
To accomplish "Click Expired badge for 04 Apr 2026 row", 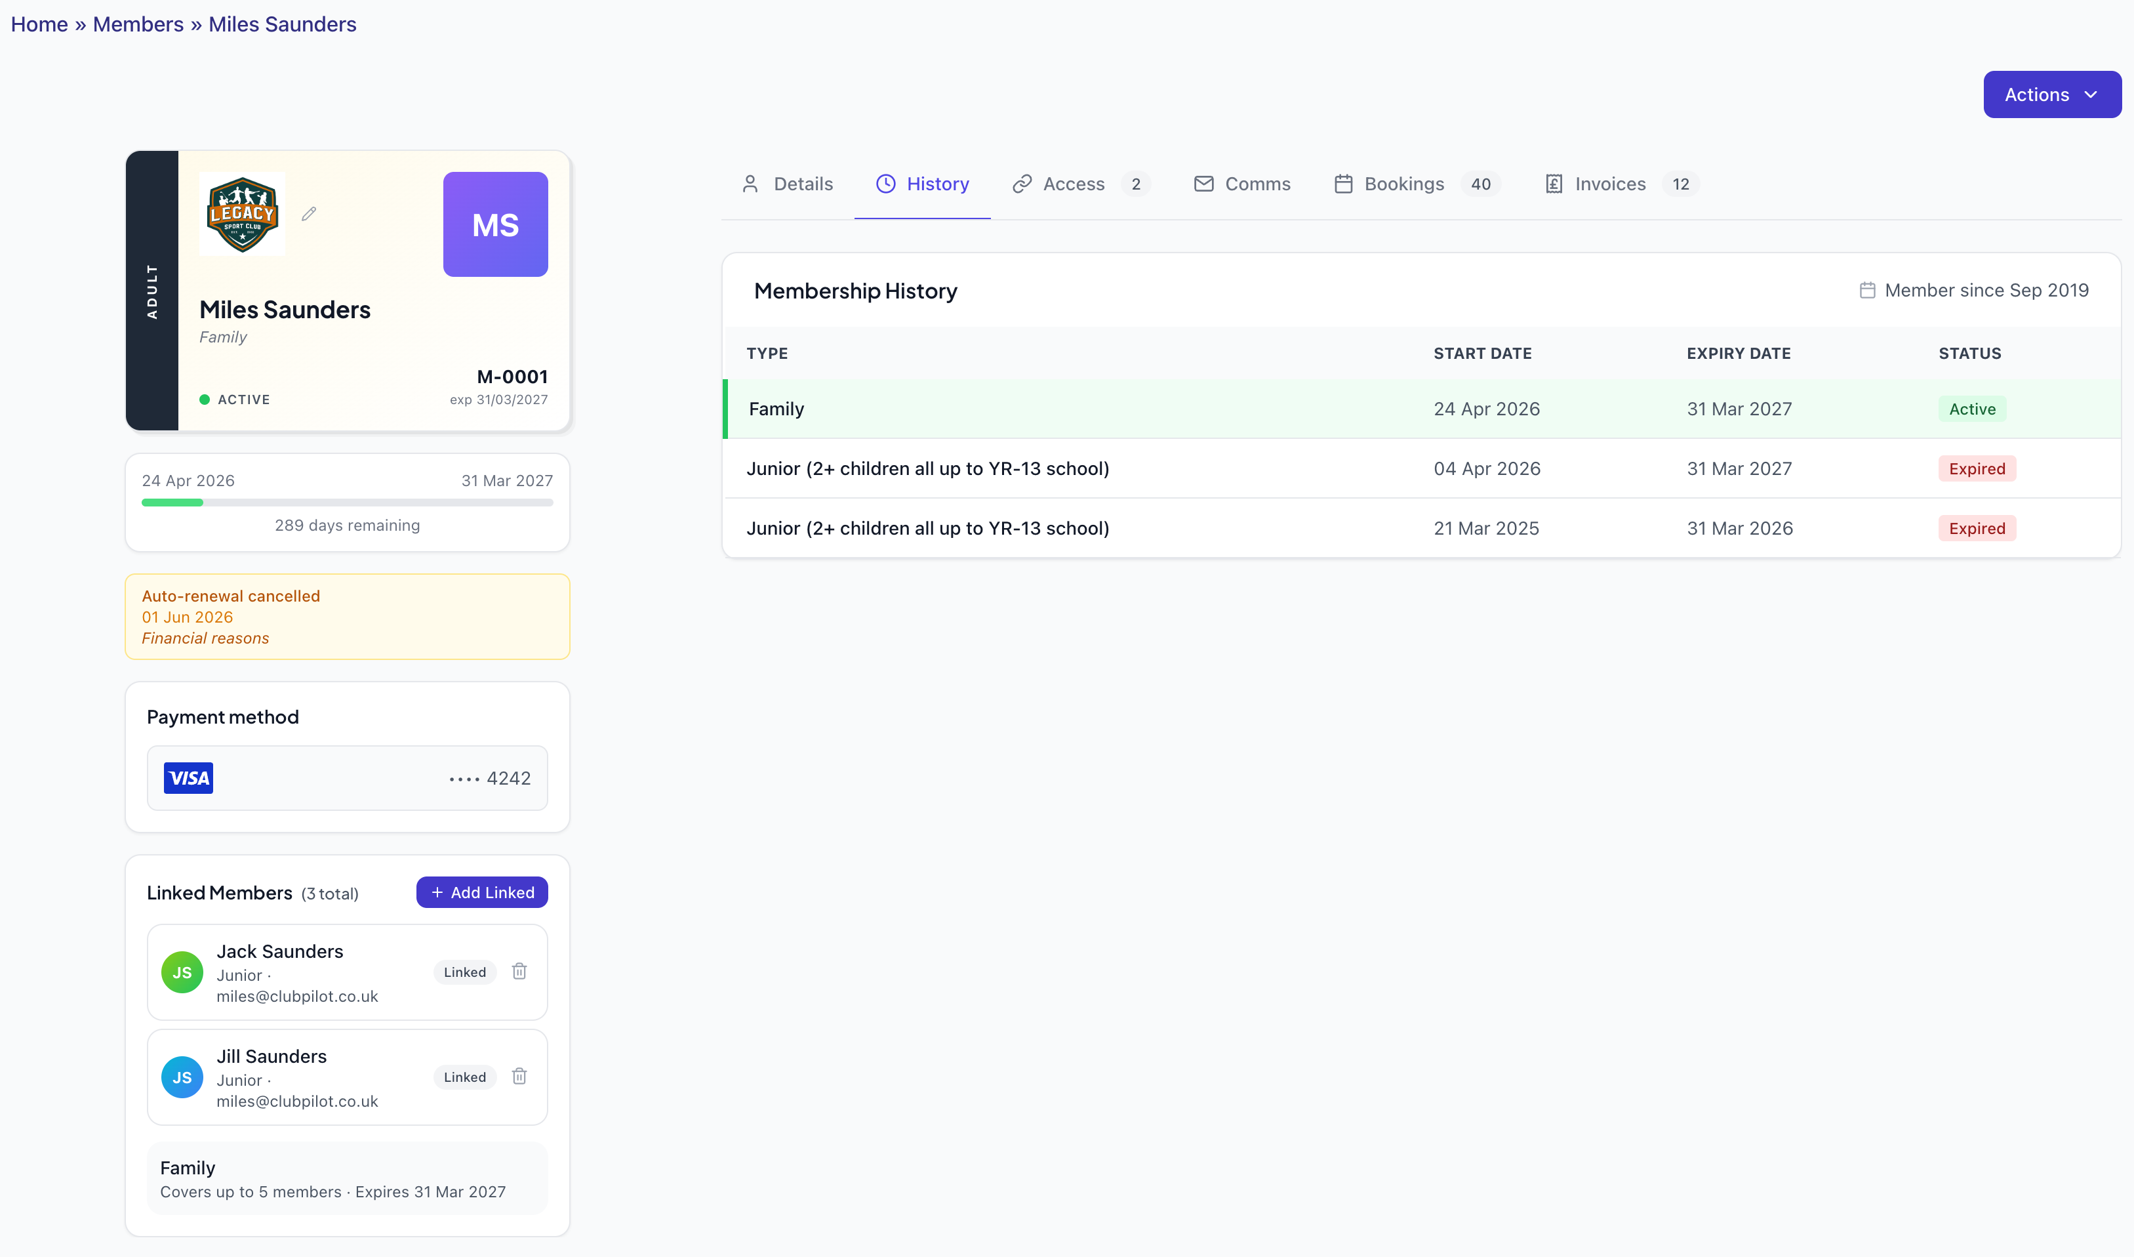I will click(x=1977, y=468).
